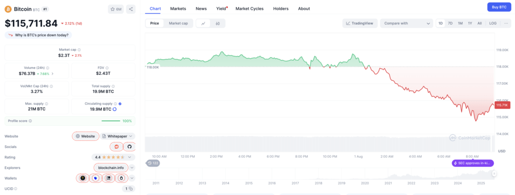Expand the Wallets list chevron

(x=132, y=178)
